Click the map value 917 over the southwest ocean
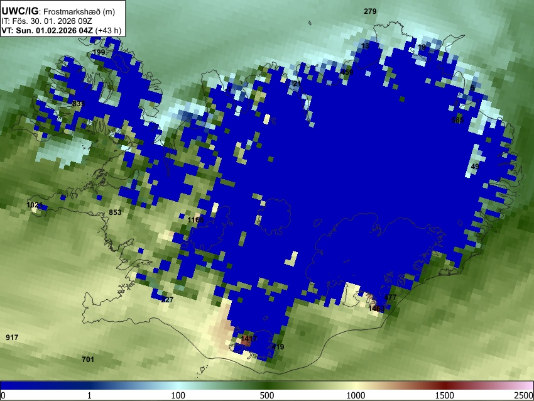The image size is (534, 401). 12,338
